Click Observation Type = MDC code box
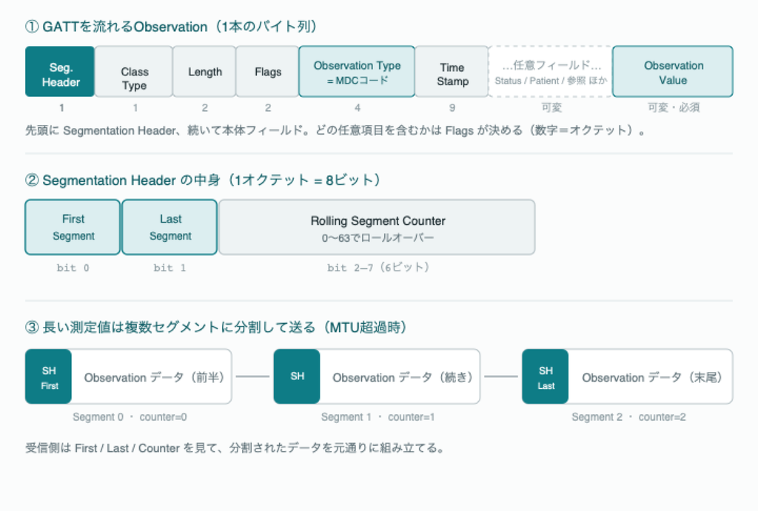 (357, 72)
